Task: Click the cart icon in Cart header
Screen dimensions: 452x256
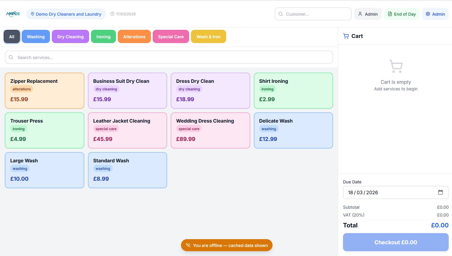Action: pos(346,36)
